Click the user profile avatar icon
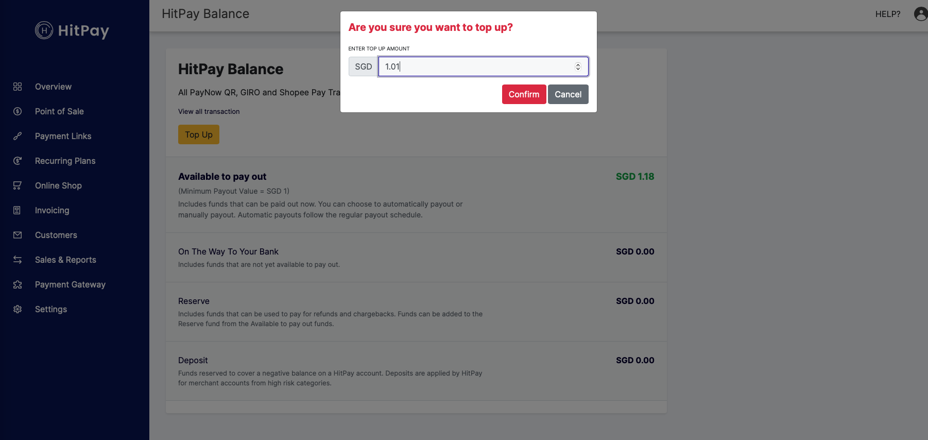Image resolution: width=928 pixels, height=440 pixels. 921,14
